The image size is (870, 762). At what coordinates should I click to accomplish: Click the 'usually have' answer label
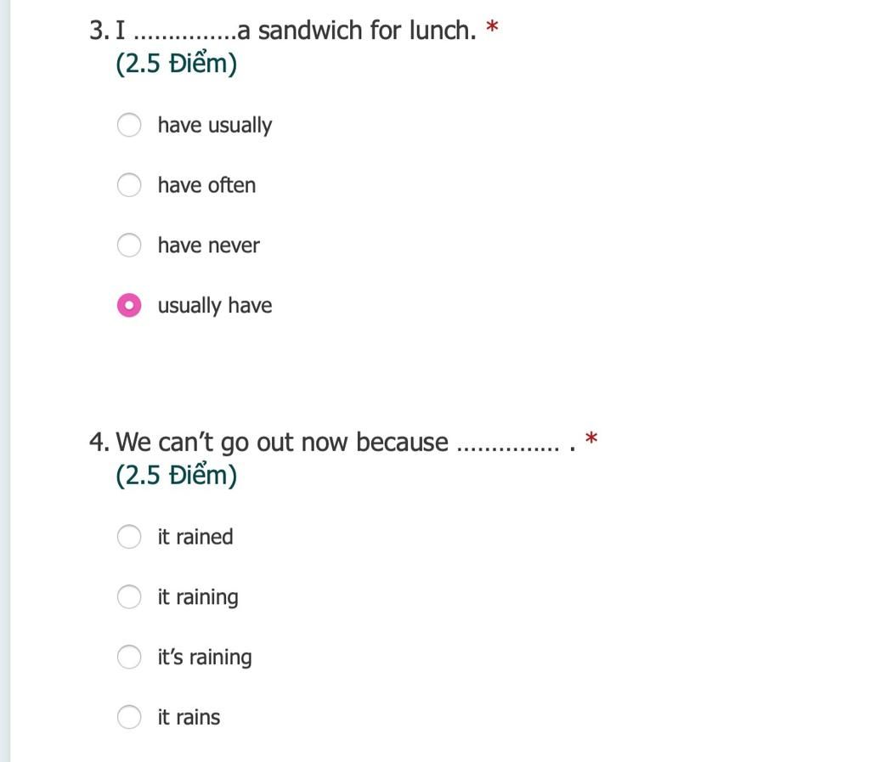coord(215,306)
